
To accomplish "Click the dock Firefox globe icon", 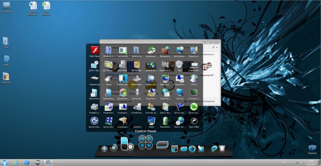I will [192, 149].
